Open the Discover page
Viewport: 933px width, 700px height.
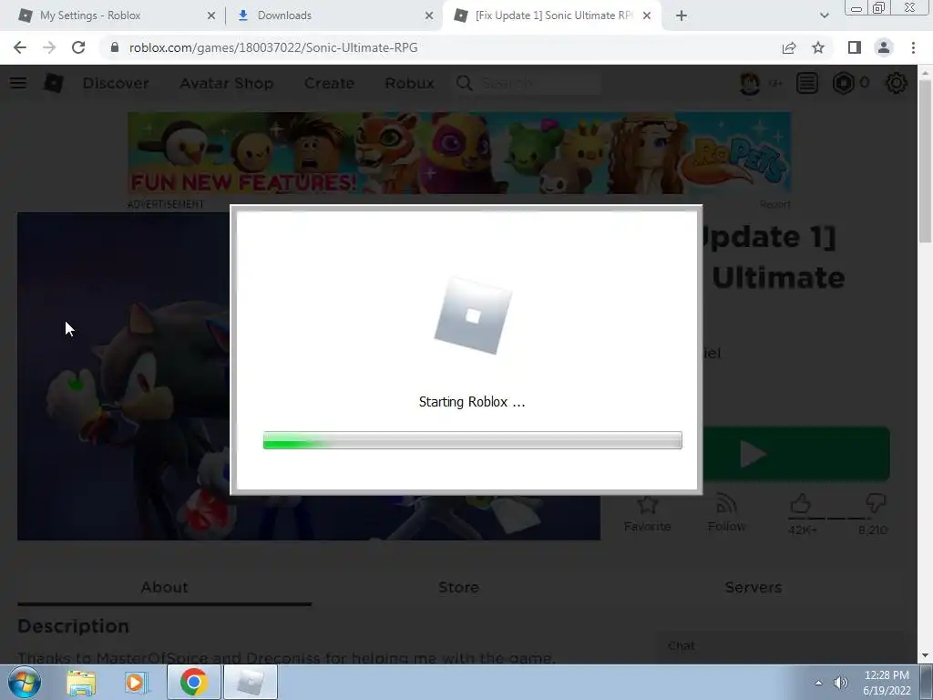(x=116, y=83)
